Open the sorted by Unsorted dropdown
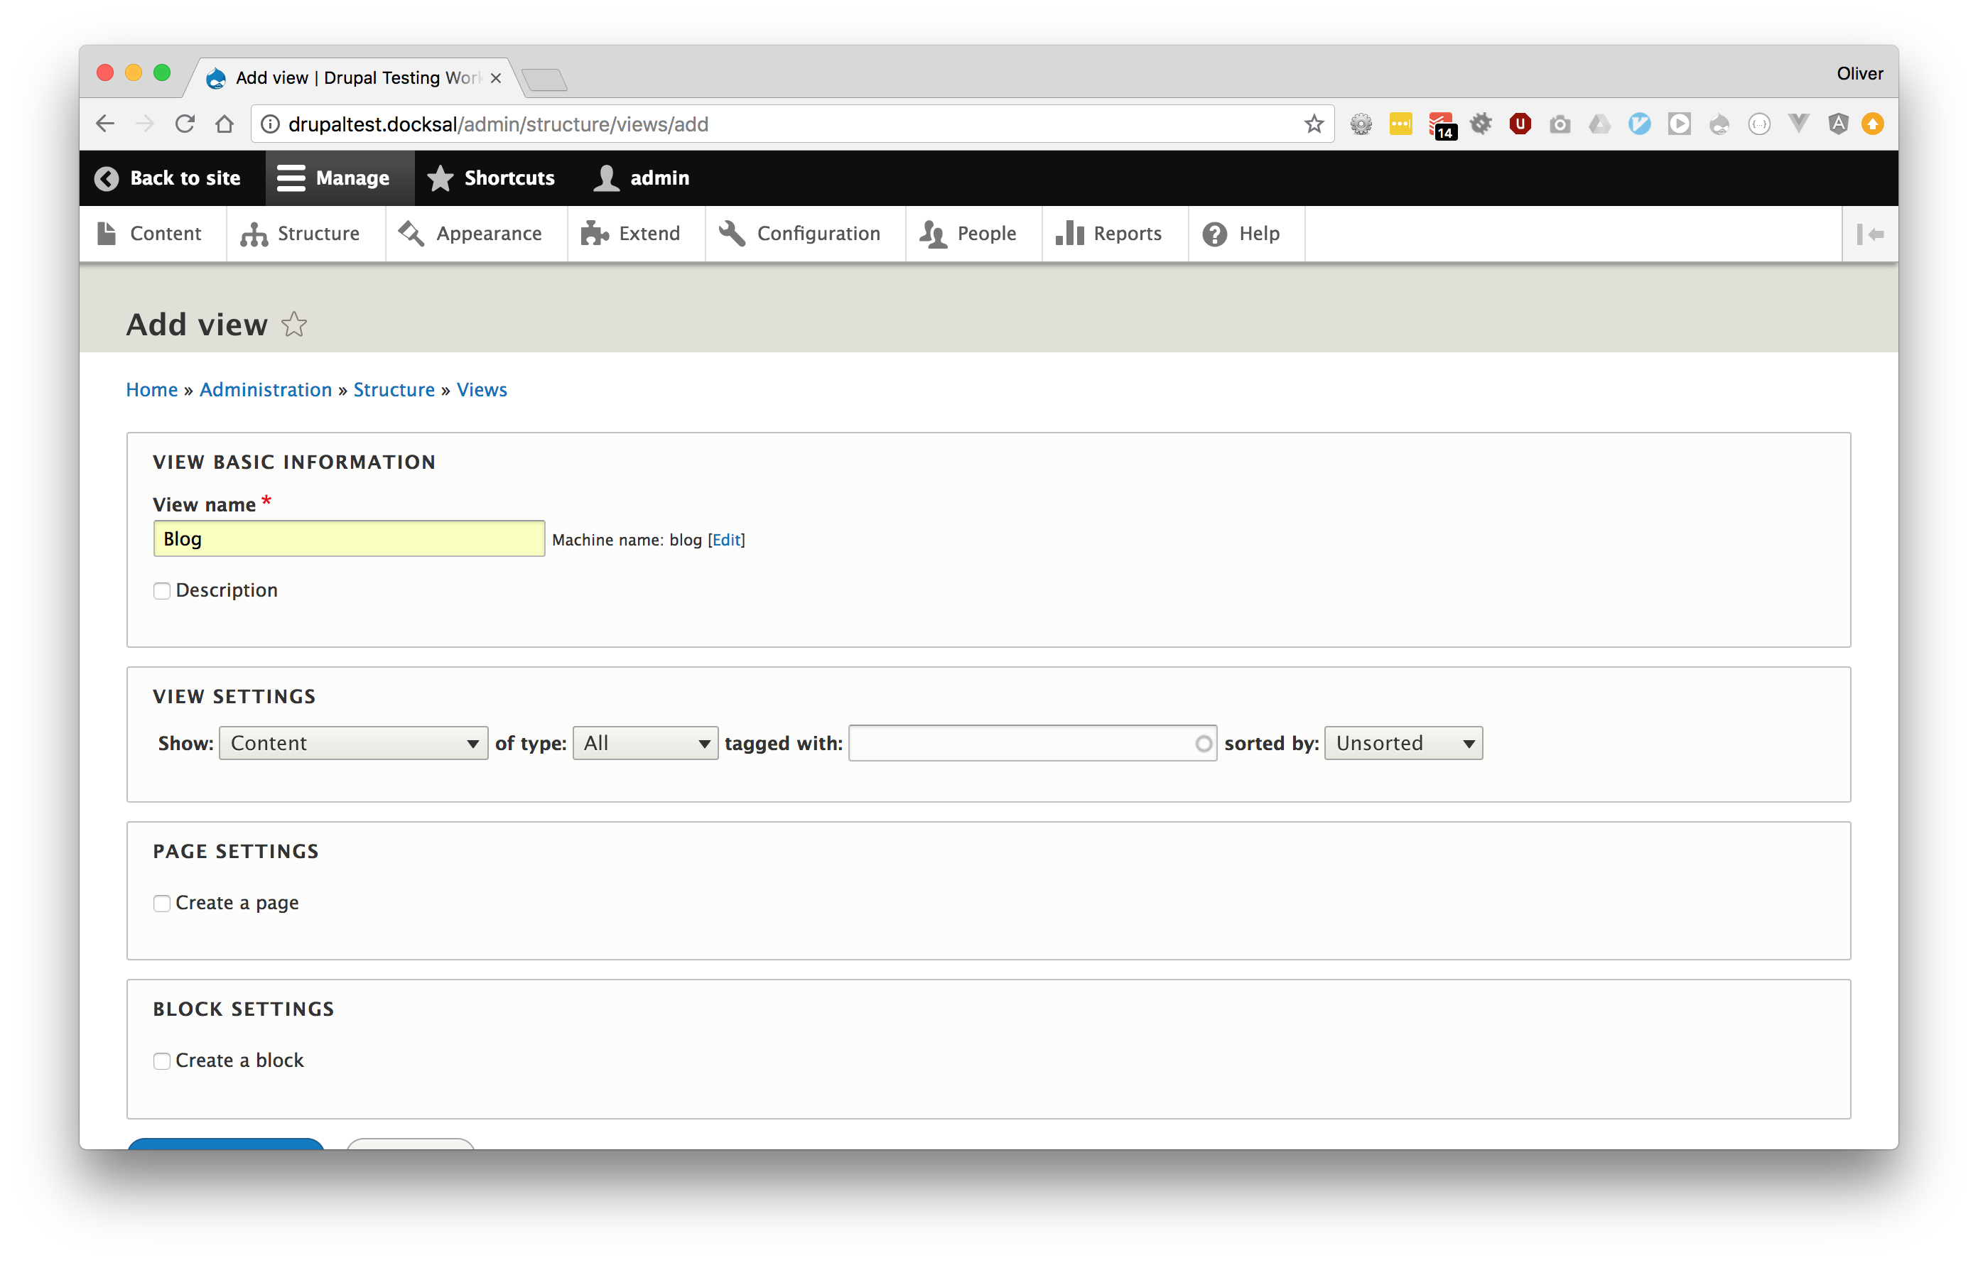The image size is (1978, 1263). 1403,743
